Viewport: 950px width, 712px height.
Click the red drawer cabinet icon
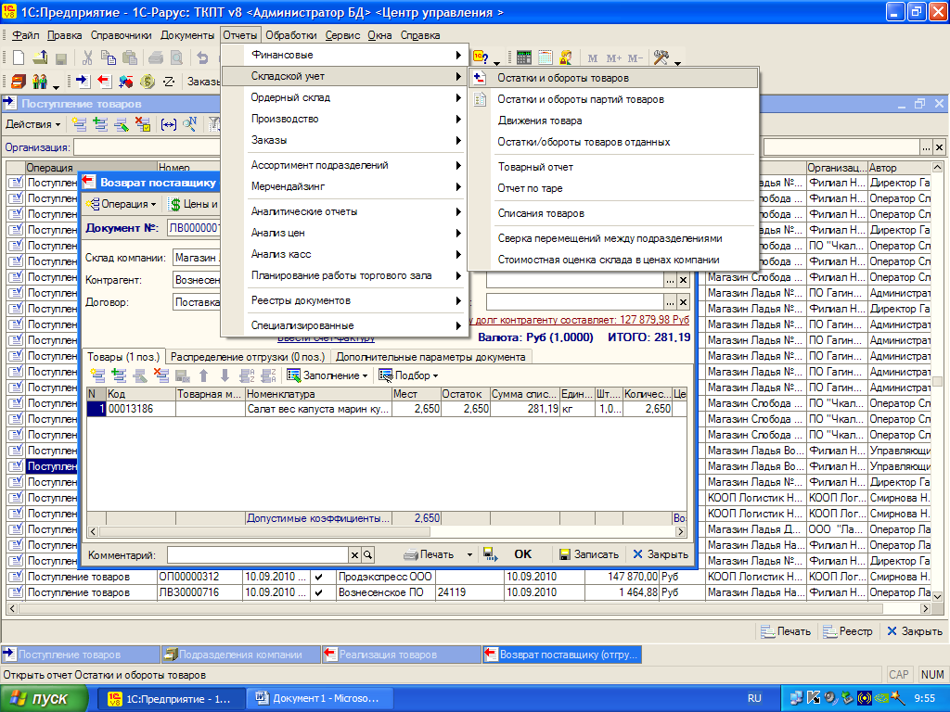coord(19,82)
